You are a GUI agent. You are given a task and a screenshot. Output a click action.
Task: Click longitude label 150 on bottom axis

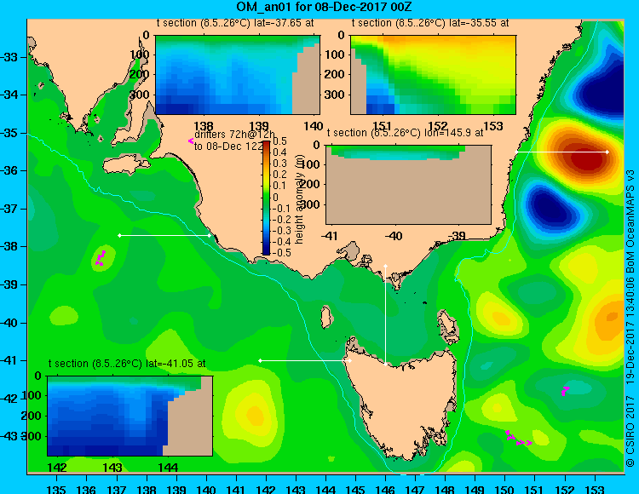(505, 489)
